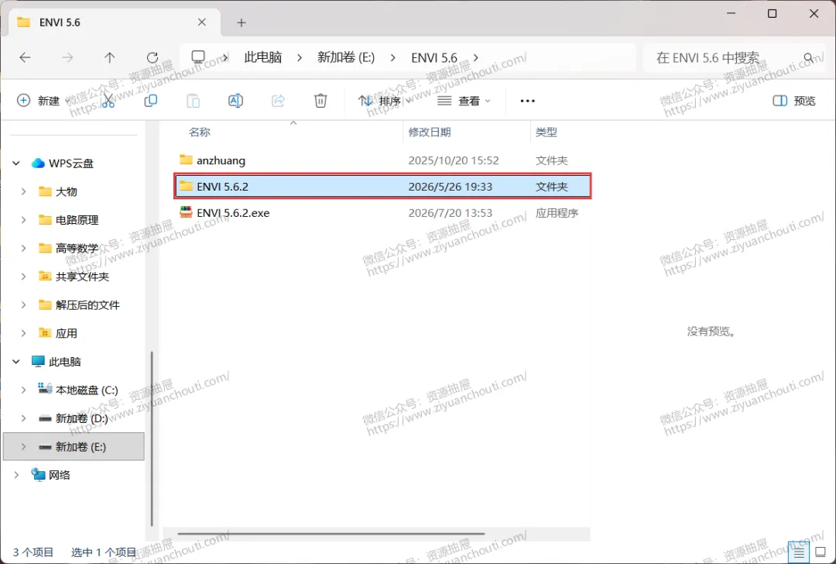Open the New item dropdown
Viewport: 836px width, 564px height.
click(43, 100)
